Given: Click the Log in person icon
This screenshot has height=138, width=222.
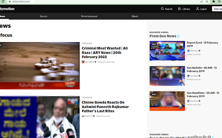Looking at the screenshot, I should (x=197, y=9).
